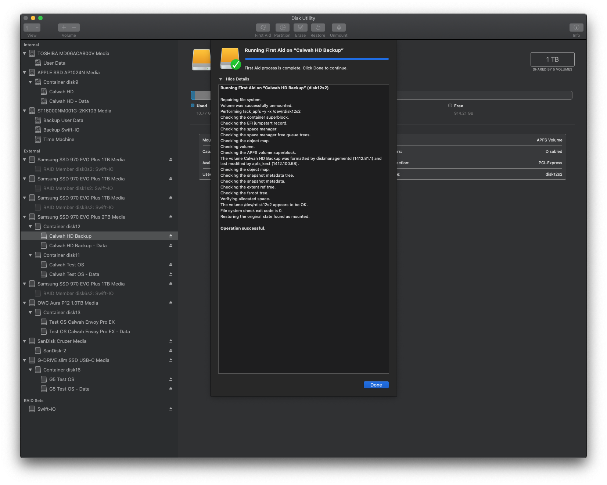Click the blue Used legend swatch
Image resolution: width=607 pixels, height=485 pixels.
click(193, 105)
